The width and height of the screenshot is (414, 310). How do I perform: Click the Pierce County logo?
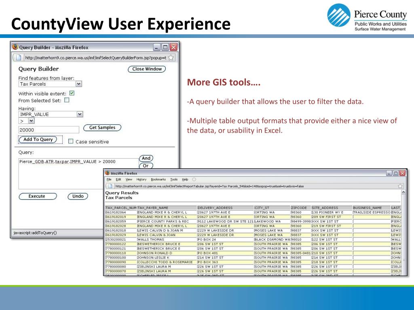[367, 18]
